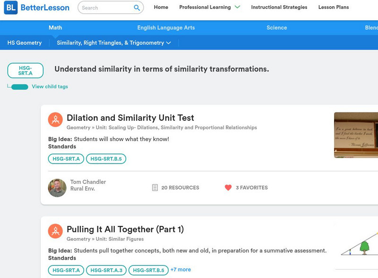
Task: Toggle the View child tags switch
Action: coord(19,87)
